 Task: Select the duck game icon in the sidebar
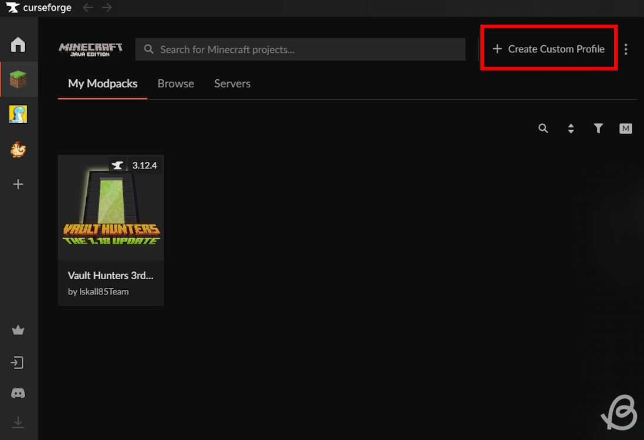[x=18, y=114]
